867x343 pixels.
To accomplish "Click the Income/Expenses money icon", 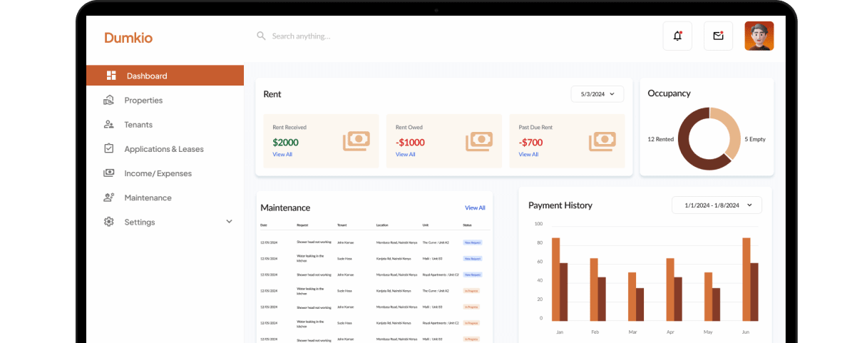I will (x=109, y=173).
